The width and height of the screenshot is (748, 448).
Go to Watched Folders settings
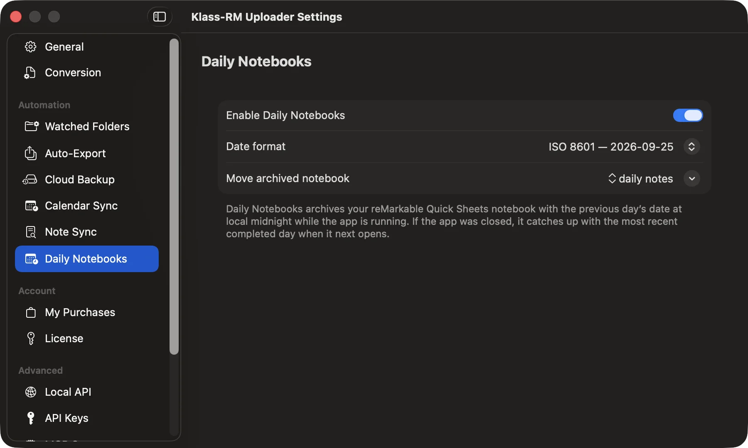point(87,127)
